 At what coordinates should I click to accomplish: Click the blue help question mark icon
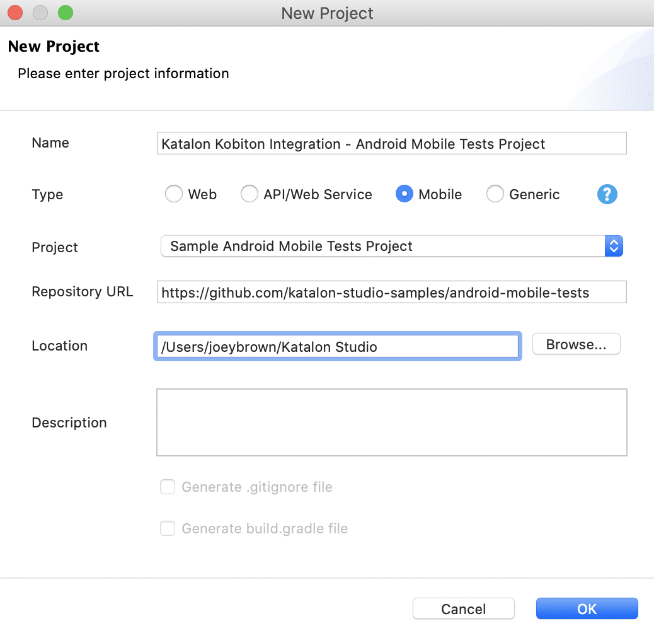[x=607, y=194]
